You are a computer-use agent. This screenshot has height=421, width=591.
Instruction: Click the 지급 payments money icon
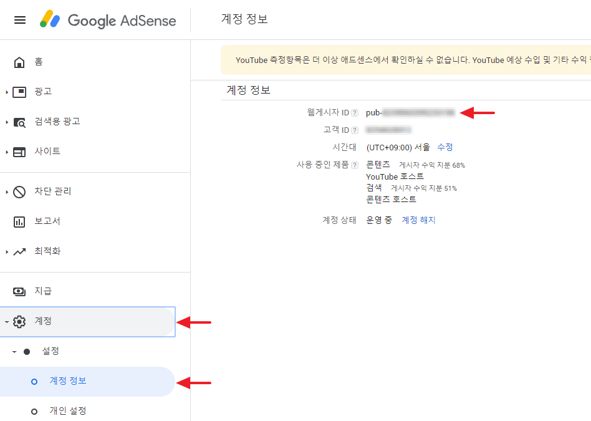tap(19, 292)
